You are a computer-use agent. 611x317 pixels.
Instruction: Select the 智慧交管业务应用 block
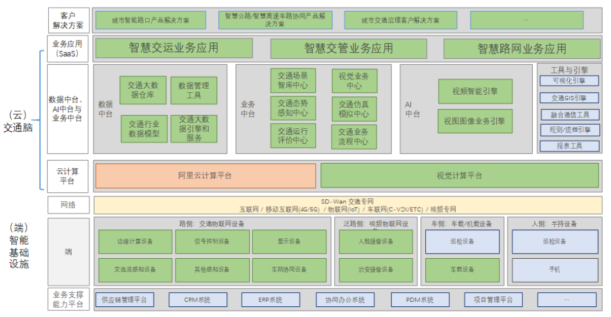349,48
